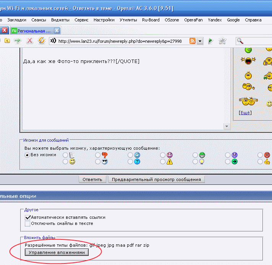Open the Сервис menu
The image size is (272, 265).
[x=81, y=20]
